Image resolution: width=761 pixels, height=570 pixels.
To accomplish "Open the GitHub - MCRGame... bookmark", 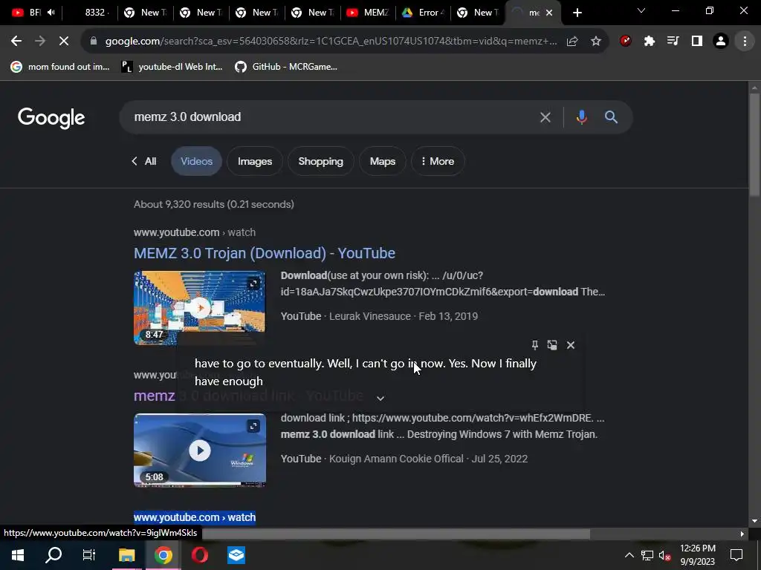I will pyautogui.click(x=286, y=67).
